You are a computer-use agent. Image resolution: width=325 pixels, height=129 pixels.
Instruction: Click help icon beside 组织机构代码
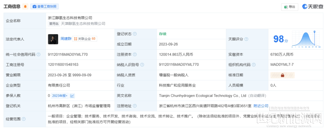click(253, 65)
